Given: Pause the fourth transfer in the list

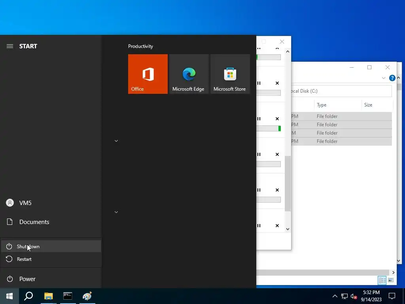Looking at the screenshot, I should (259, 155).
